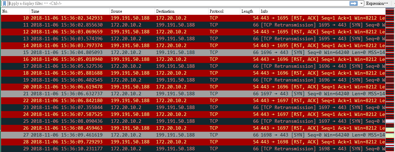The height and width of the screenshot is (152, 395).
Task: Select packet 14 at 15:36:03.797374
Action: click(193, 46)
